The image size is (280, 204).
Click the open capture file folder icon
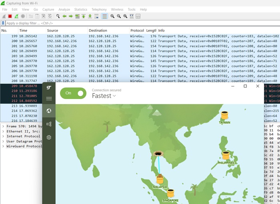(31, 16)
